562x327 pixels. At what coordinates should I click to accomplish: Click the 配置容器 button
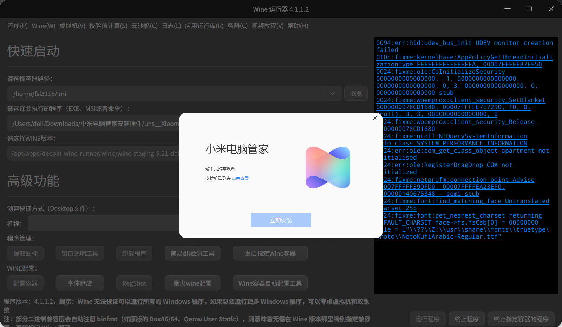coord(25,283)
